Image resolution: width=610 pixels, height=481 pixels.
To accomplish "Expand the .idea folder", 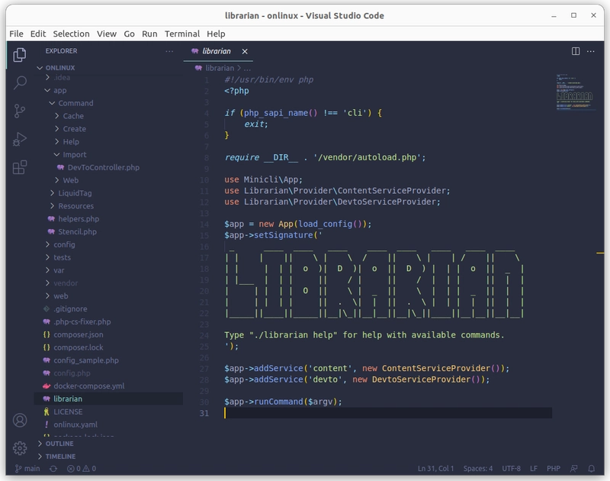I will (62, 78).
